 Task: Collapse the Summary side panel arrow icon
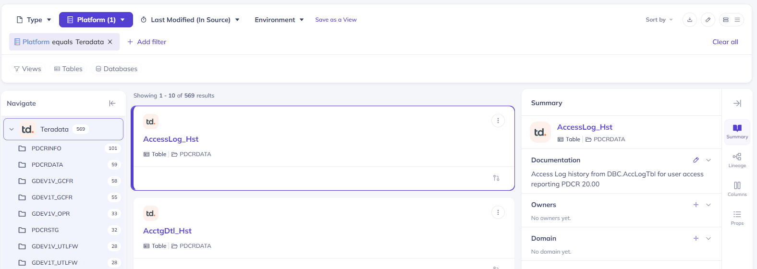click(737, 103)
